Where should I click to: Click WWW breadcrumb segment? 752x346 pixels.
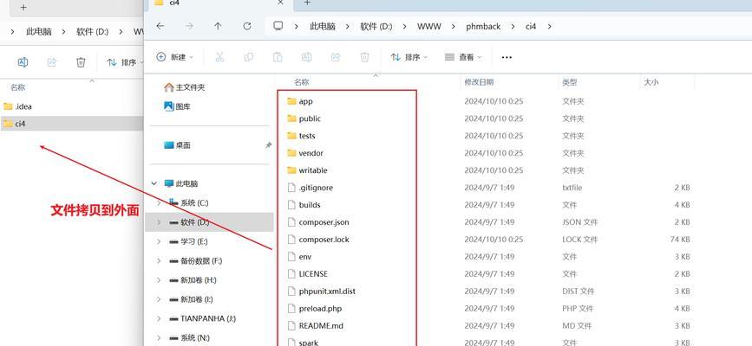[429, 26]
